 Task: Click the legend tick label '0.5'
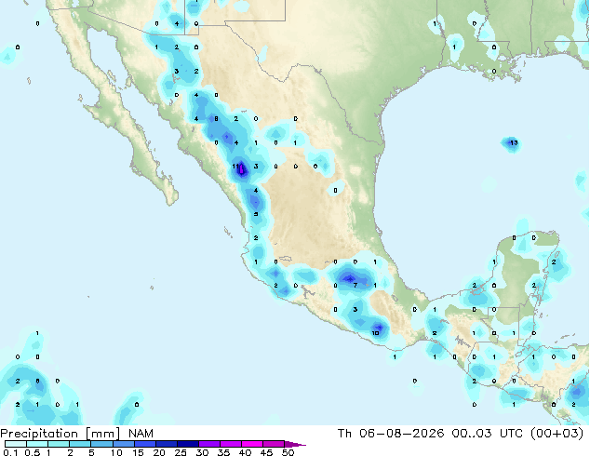click(x=33, y=452)
